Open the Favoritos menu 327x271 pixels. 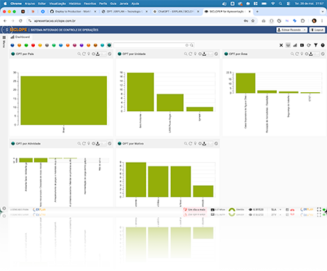click(90, 4)
